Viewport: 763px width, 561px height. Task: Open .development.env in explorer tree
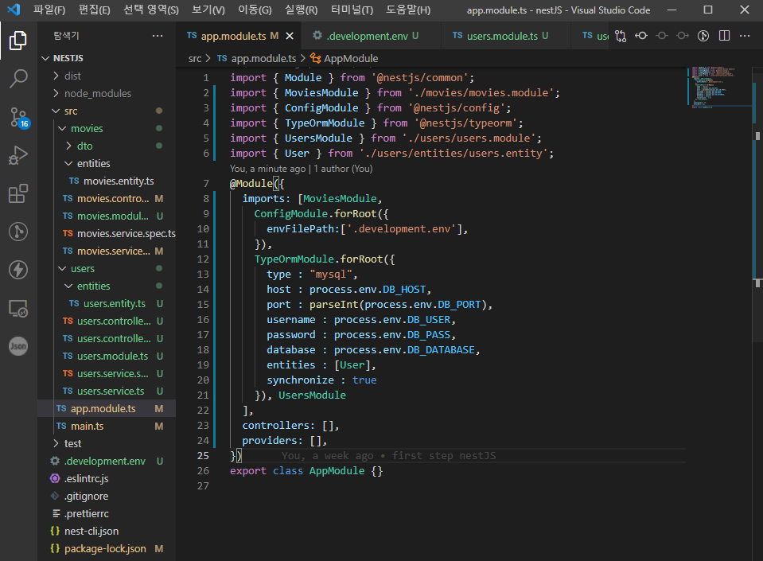pos(107,462)
